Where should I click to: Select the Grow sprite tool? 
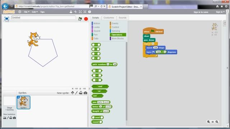pos(80,12)
